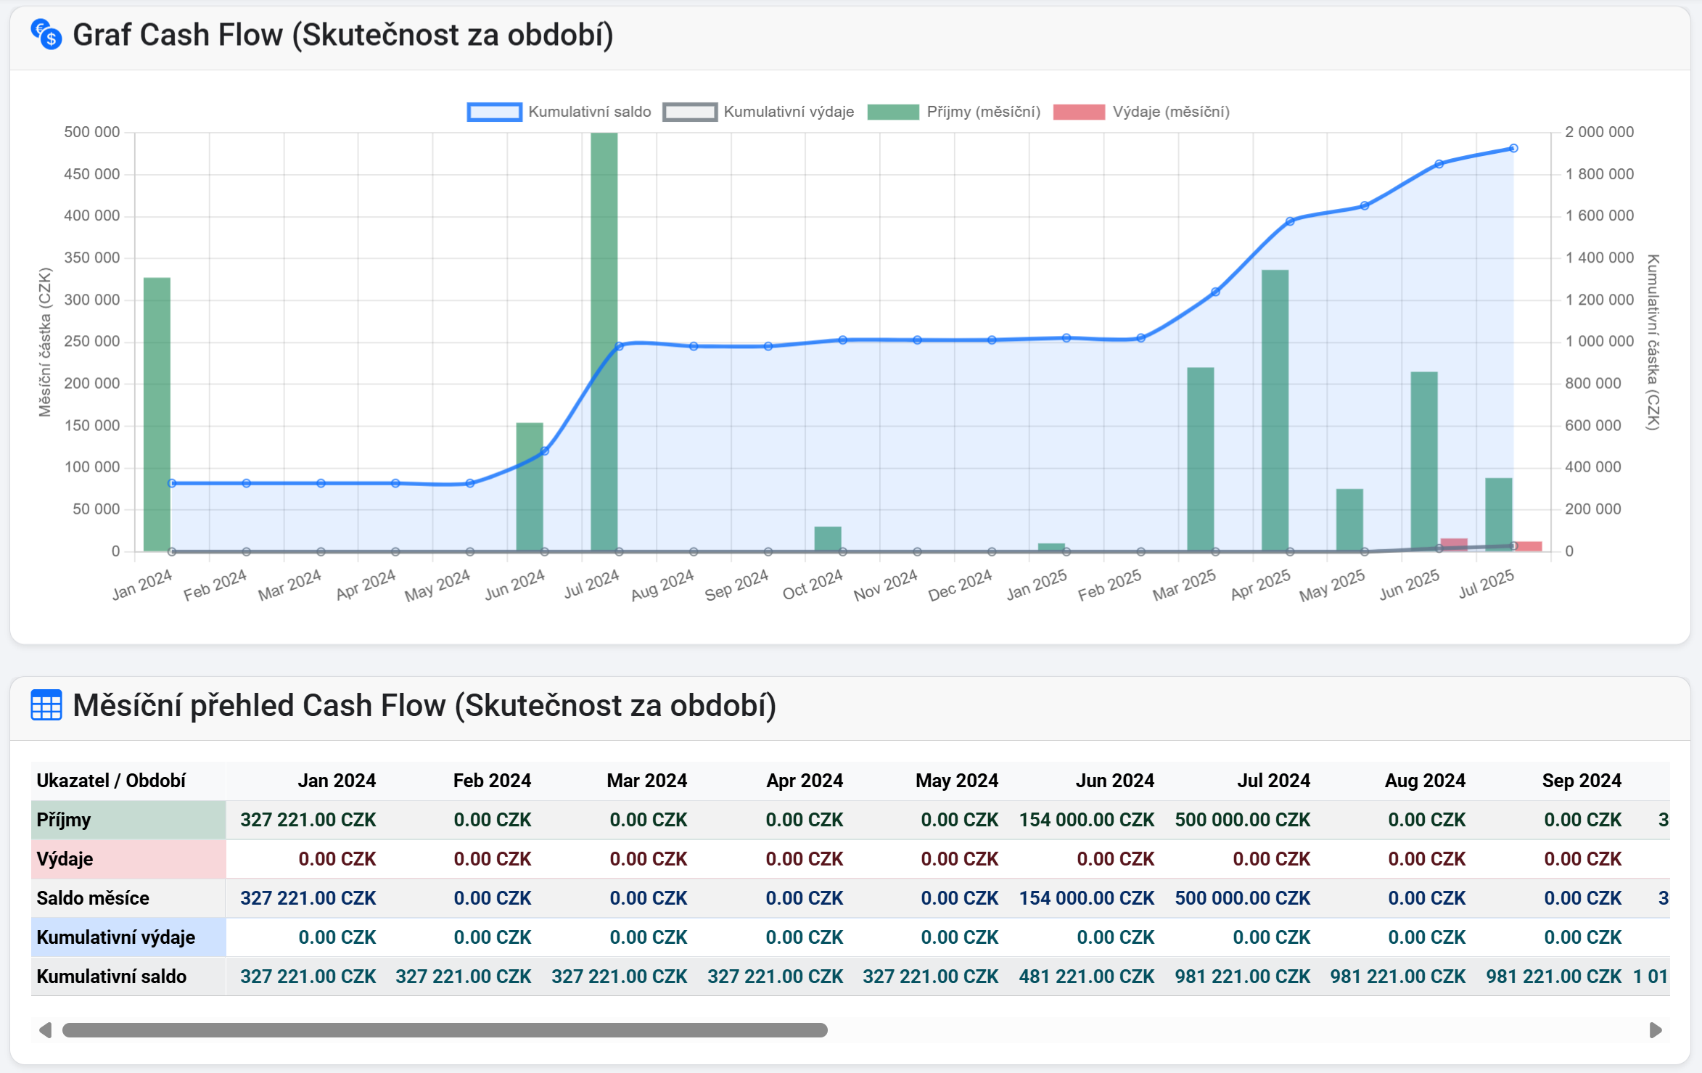1702x1073 pixels.
Task: Click the red Výdaje (měsíční) legend swatch
Action: point(1079,112)
